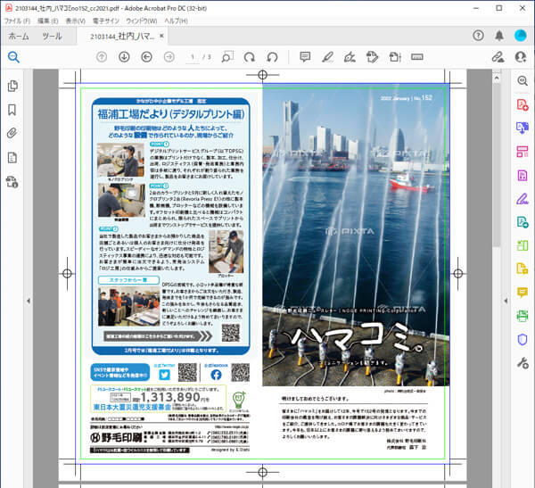The image size is (535, 488).
Task: Close the 2103144_社内_ハマ document tab
Action: point(161,36)
